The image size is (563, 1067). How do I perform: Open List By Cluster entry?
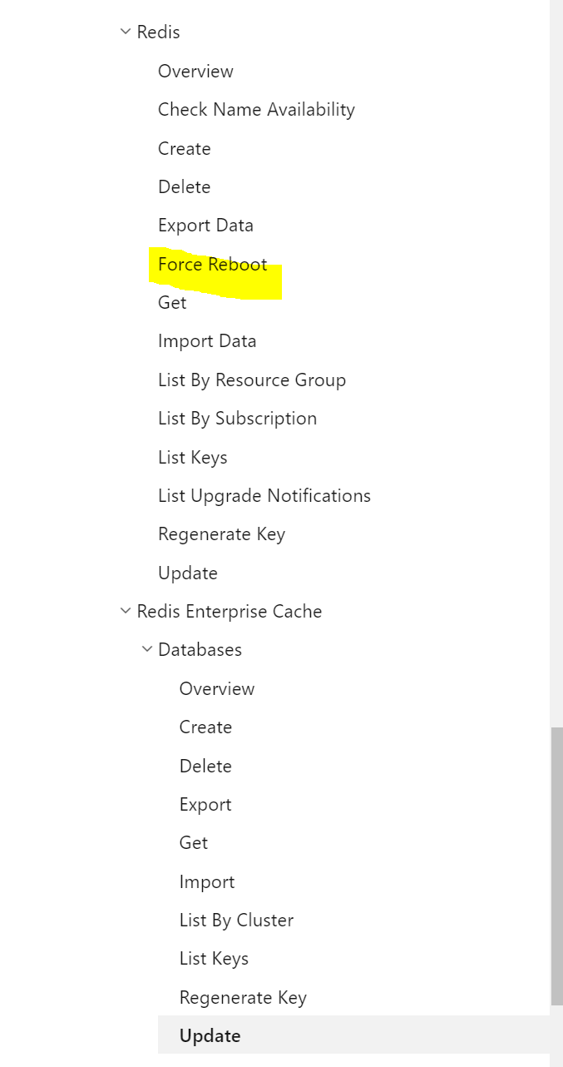pyautogui.click(x=236, y=920)
